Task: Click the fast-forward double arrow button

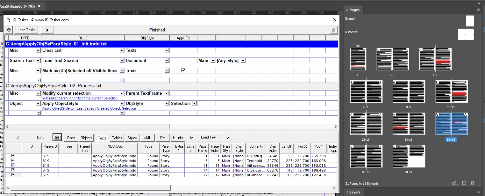Action: pyautogui.click(x=57, y=138)
